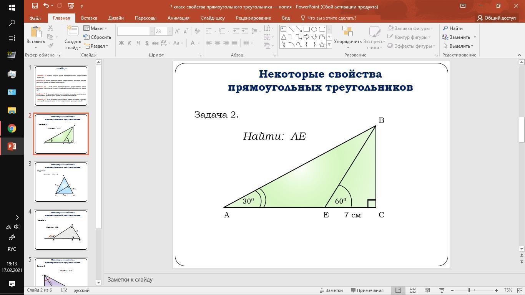Switch to Slide Sorter view

click(x=413, y=290)
